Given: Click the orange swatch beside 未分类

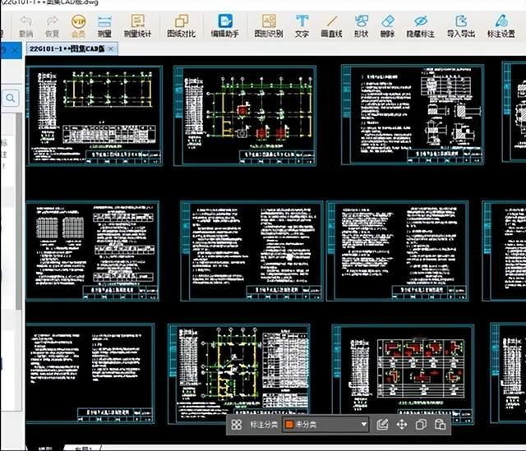Looking at the screenshot, I should tap(288, 425).
